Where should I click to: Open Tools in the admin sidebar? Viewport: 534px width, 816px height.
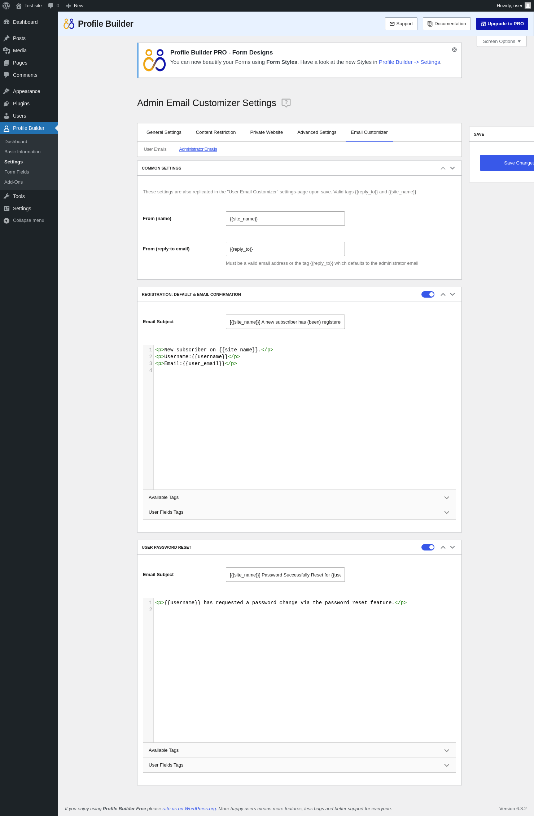(x=19, y=196)
